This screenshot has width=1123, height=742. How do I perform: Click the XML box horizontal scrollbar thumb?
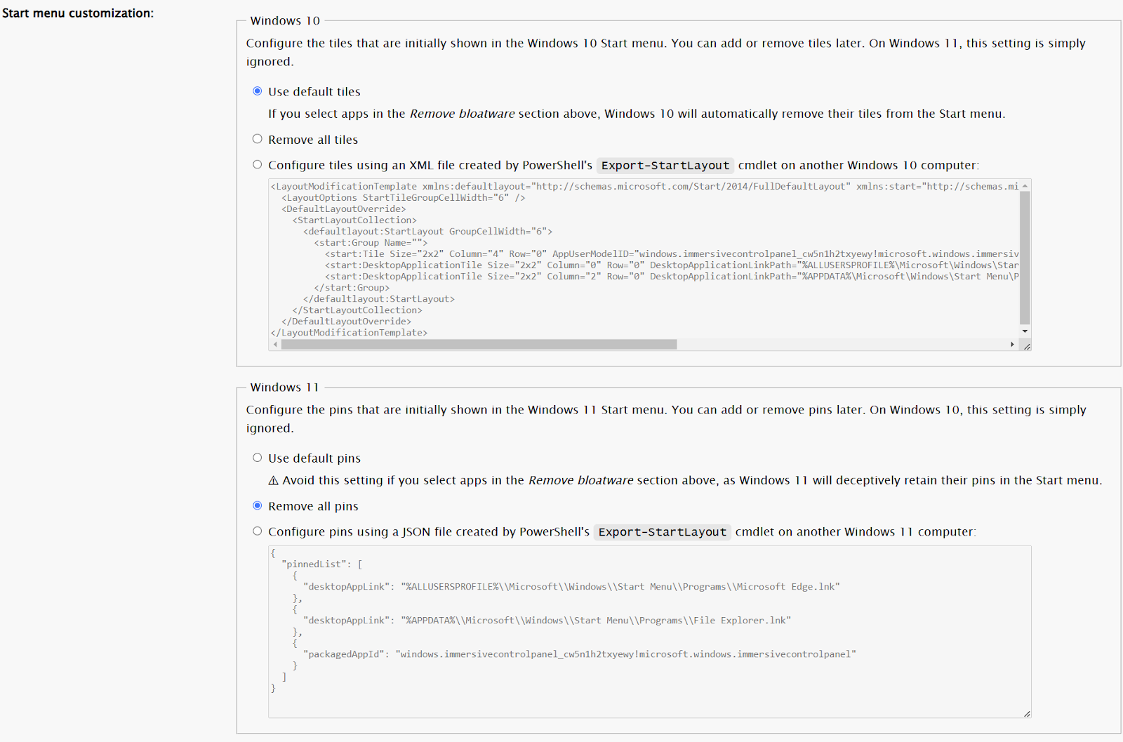(x=479, y=345)
